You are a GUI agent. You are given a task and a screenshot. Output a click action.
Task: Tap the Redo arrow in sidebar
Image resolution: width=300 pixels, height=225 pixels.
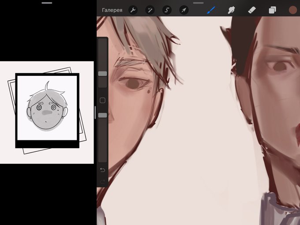click(102, 182)
